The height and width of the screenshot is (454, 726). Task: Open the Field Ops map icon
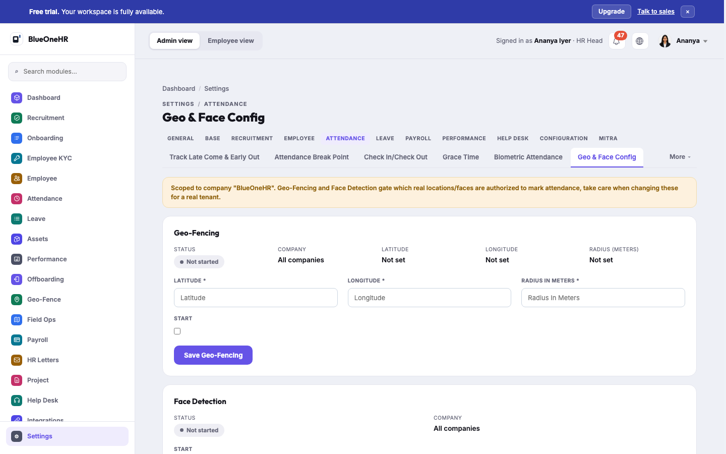pyautogui.click(x=17, y=320)
